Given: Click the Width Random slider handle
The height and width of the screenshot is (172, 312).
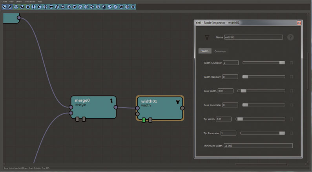Looking at the screenshot, I should 245,77.
